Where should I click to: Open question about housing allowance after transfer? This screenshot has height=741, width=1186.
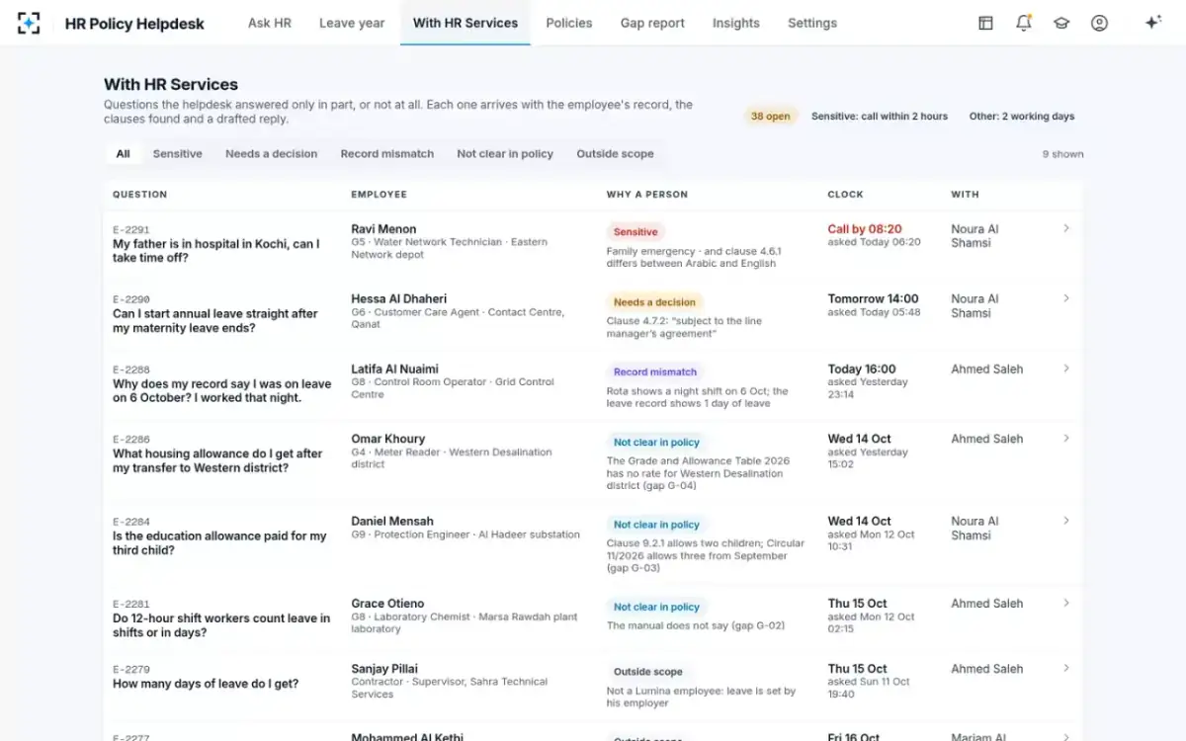tap(217, 460)
